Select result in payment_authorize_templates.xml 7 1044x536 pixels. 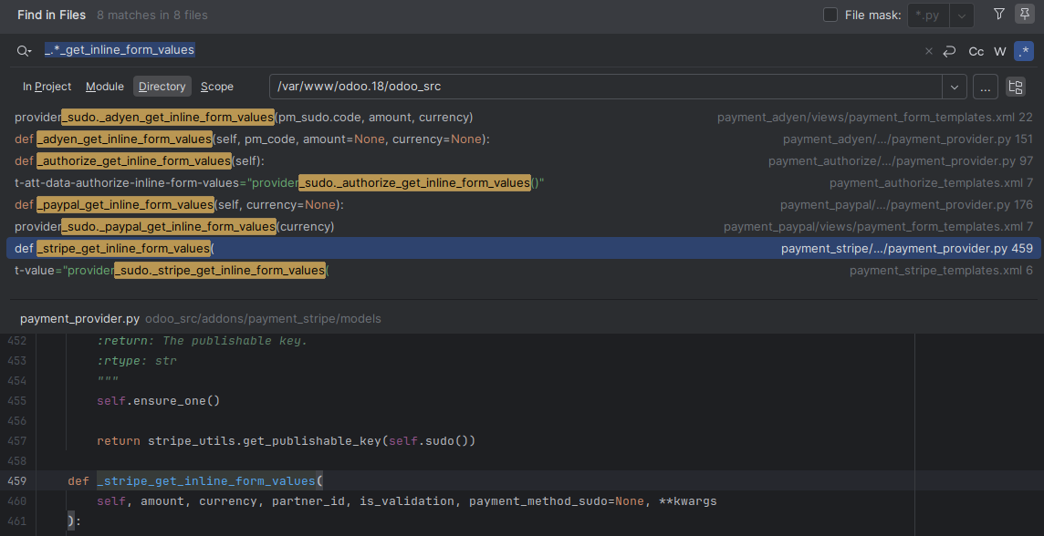(x=523, y=183)
